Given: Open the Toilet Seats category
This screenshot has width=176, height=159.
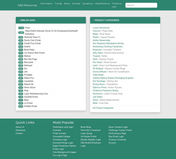Looking at the screenshot, I should pos(98,75).
